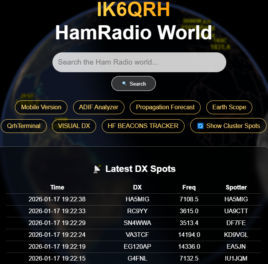Launch QrhTerminal

24,126
